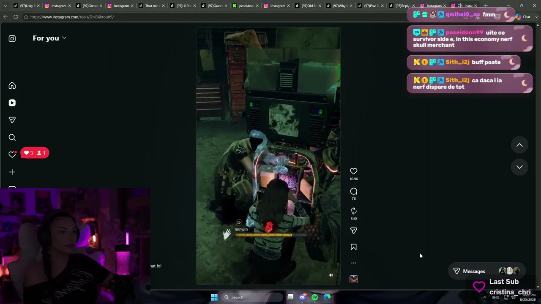Open the Windows Start menu
The height and width of the screenshot is (304, 541).
(214, 297)
